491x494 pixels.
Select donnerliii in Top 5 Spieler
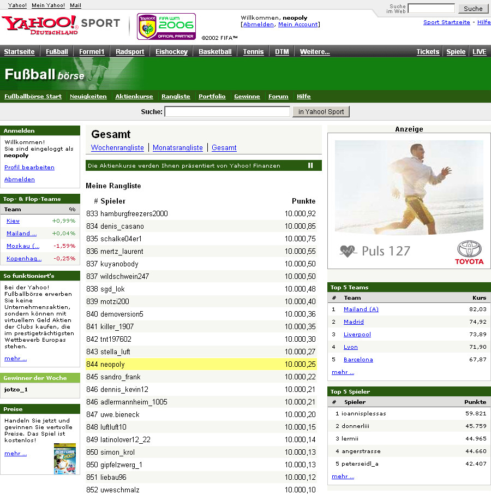[355, 426]
